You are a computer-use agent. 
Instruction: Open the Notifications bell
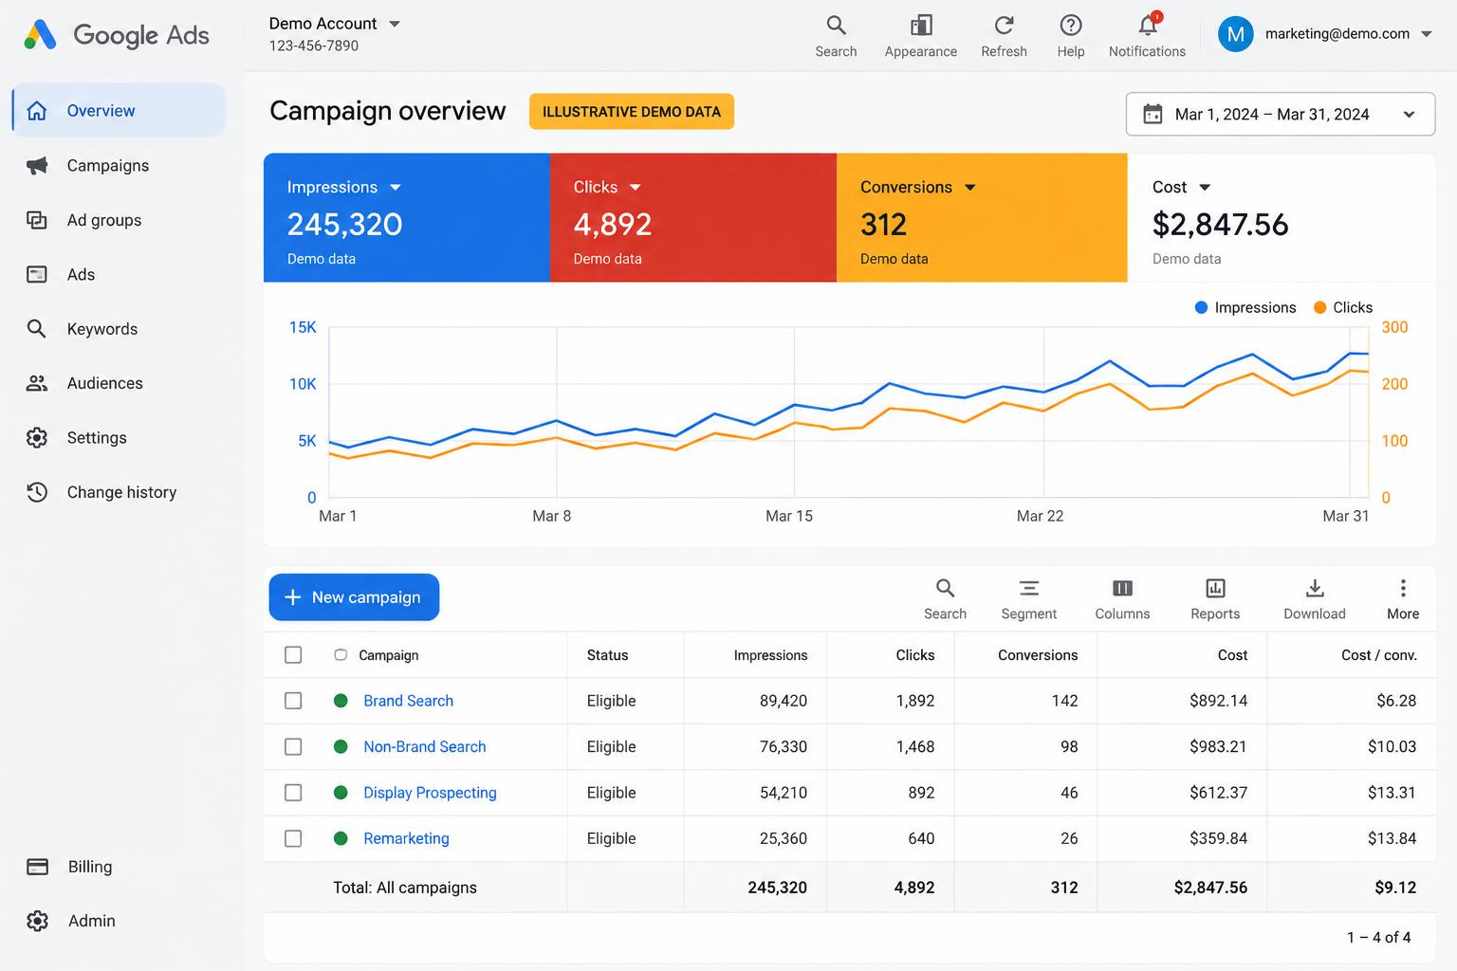[x=1147, y=36]
